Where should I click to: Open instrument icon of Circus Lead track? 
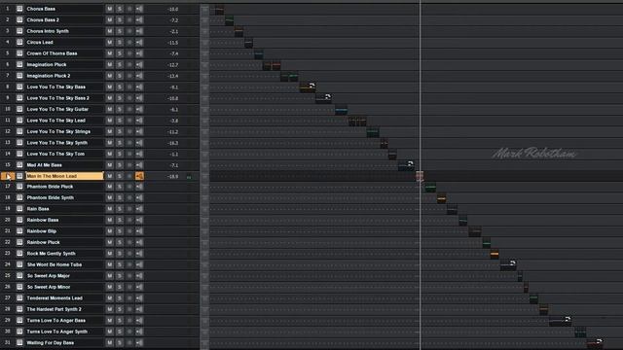pyautogui.click(x=19, y=42)
